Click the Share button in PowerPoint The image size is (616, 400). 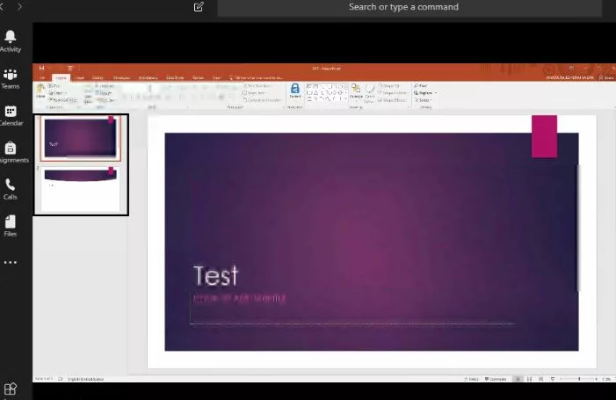pos(606,77)
